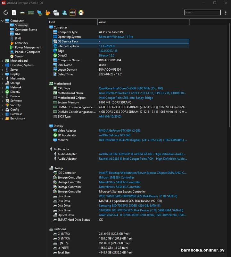
Task: Select the Security sidebar category
Action: tap(15, 105)
